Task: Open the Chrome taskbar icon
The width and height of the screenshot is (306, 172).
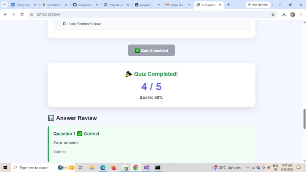Action: (x=136, y=167)
